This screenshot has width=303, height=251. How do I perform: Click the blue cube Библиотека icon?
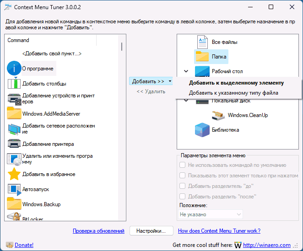coord(202,130)
